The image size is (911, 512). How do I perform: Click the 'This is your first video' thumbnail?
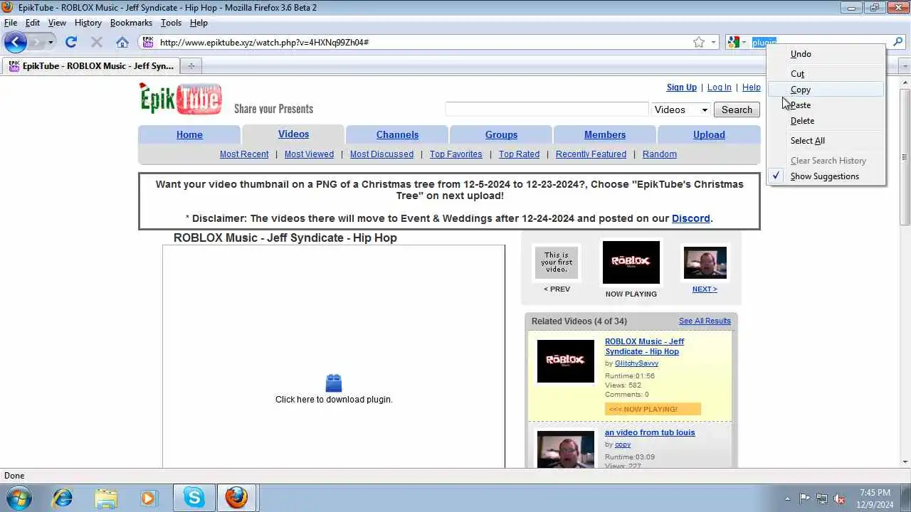click(557, 263)
